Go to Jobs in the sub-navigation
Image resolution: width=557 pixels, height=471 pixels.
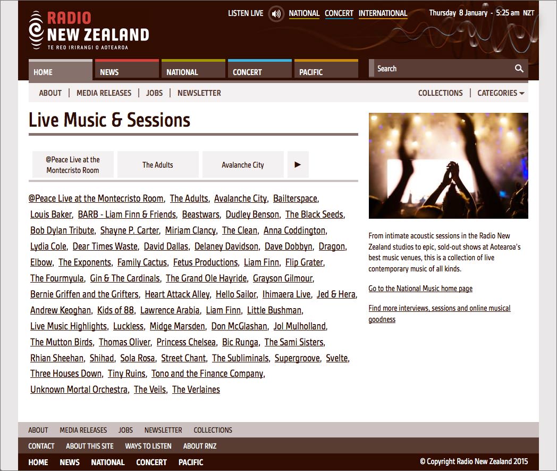[154, 93]
